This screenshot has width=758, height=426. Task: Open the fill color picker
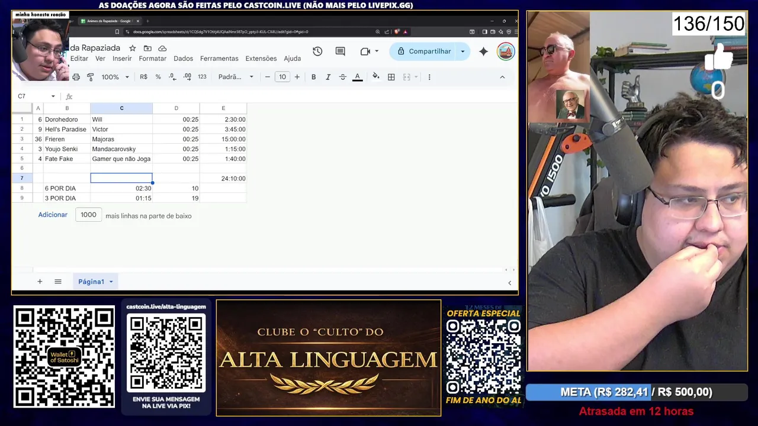tap(375, 77)
